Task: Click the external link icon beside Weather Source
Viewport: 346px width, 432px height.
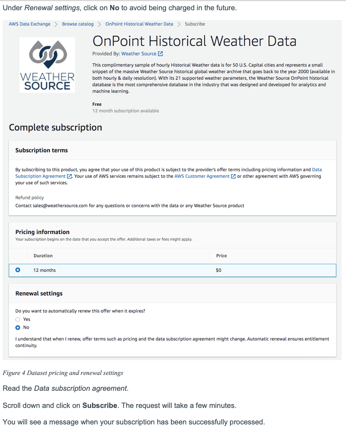Action: coord(160,53)
